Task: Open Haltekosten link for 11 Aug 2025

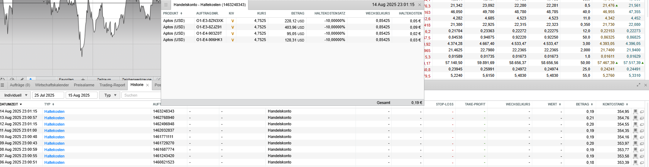Action: click(x=54, y=131)
